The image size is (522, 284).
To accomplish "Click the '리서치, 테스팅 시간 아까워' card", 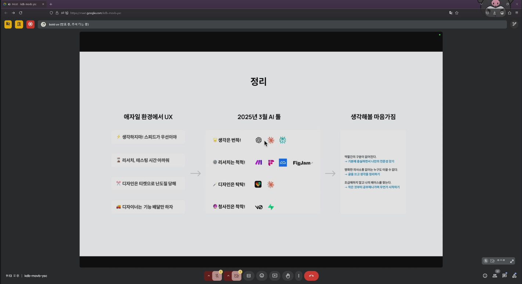I will 148,160.
